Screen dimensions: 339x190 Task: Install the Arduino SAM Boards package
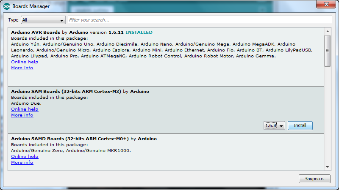click(x=300, y=125)
